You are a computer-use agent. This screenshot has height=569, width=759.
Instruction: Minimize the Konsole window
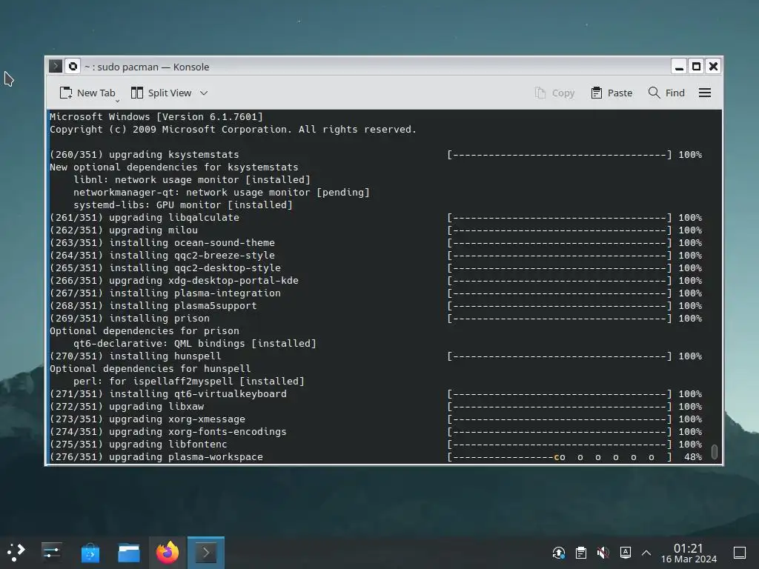[679, 66]
